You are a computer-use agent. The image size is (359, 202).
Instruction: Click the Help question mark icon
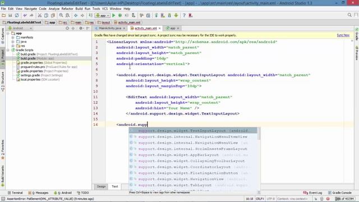tap(184, 15)
